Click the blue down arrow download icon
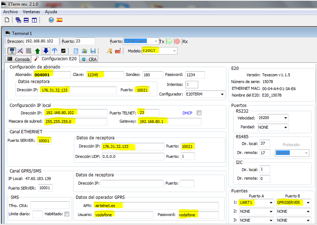Image resolution: width=317 pixels, height=225 pixels. [46, 51]
